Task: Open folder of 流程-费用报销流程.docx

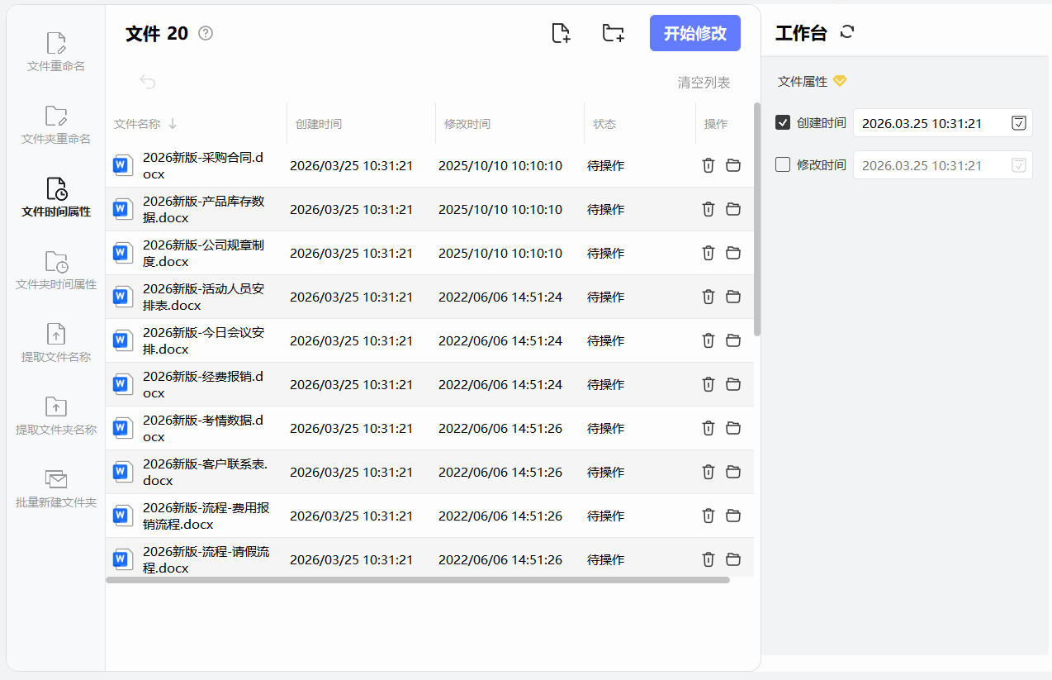Action: point(733,516)
